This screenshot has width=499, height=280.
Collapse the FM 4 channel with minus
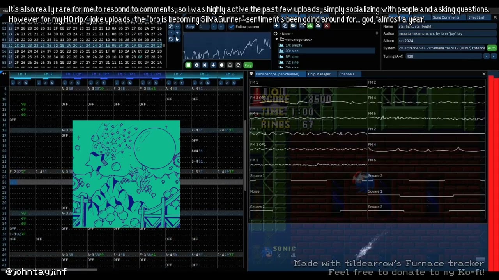point(169,83)
